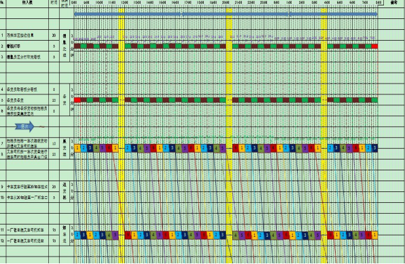Viewport: 405px width, 264px height.
Task: Click first green block in row 2 bar
Action: point(84,46)
